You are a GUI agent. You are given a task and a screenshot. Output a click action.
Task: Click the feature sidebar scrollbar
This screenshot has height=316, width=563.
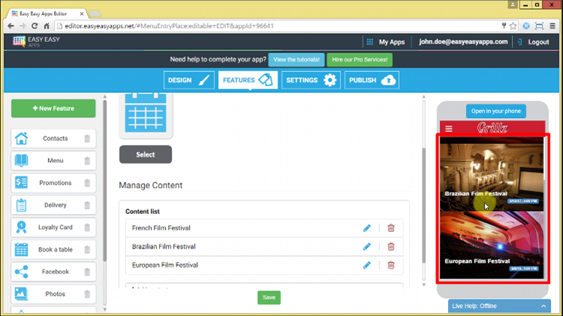click(x=105, y=181)
